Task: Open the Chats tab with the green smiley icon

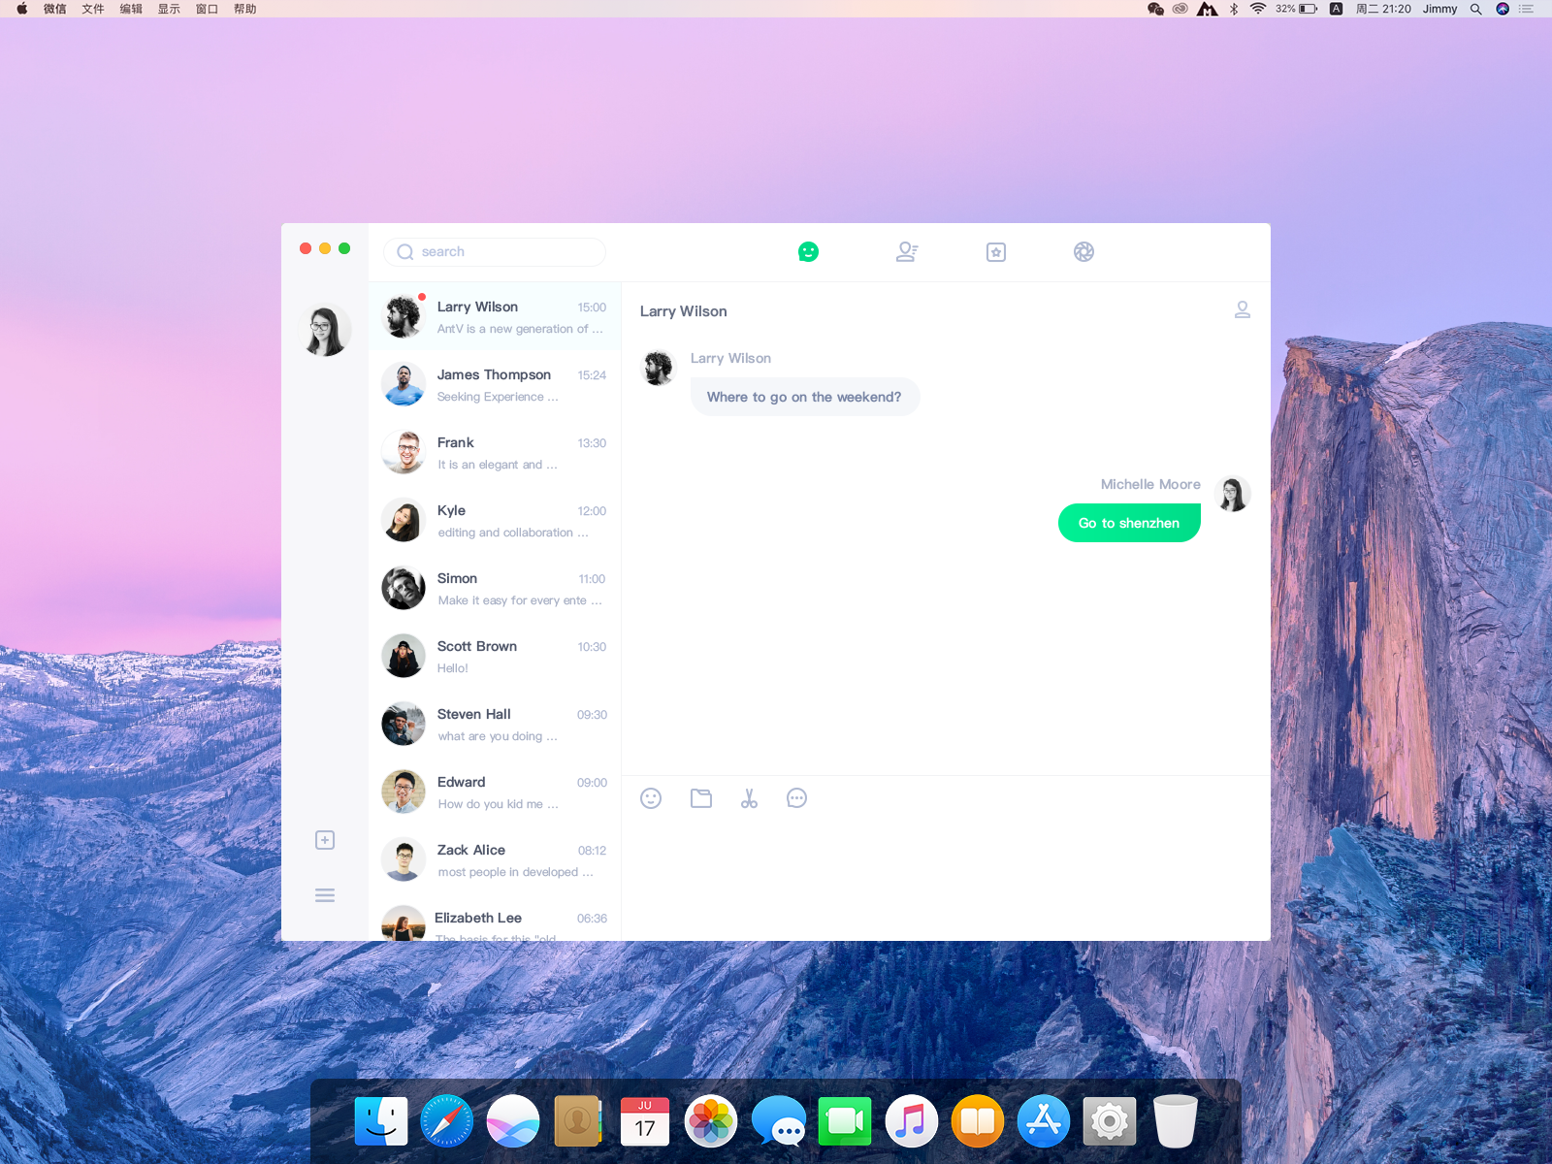Action: click(808, 252)
